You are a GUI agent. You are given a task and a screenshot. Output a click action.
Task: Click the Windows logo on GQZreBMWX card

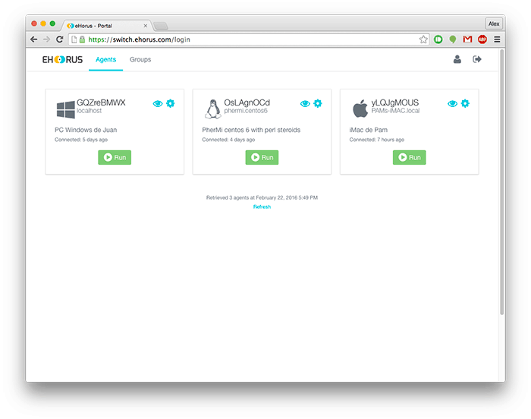coord(66,109)
